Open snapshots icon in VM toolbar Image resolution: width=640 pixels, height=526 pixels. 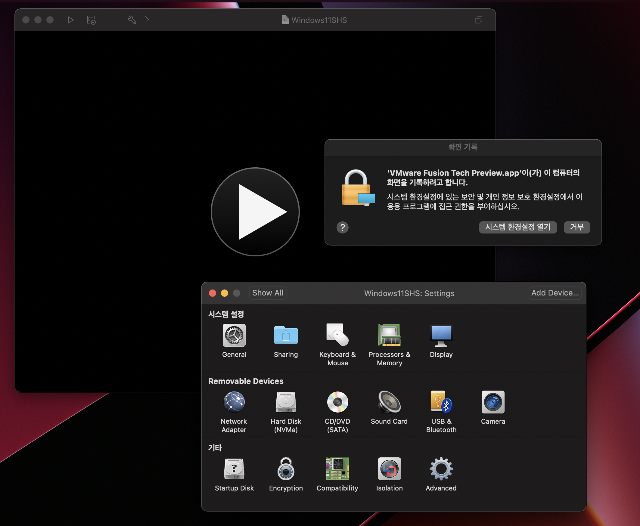(x=91, y=20)
